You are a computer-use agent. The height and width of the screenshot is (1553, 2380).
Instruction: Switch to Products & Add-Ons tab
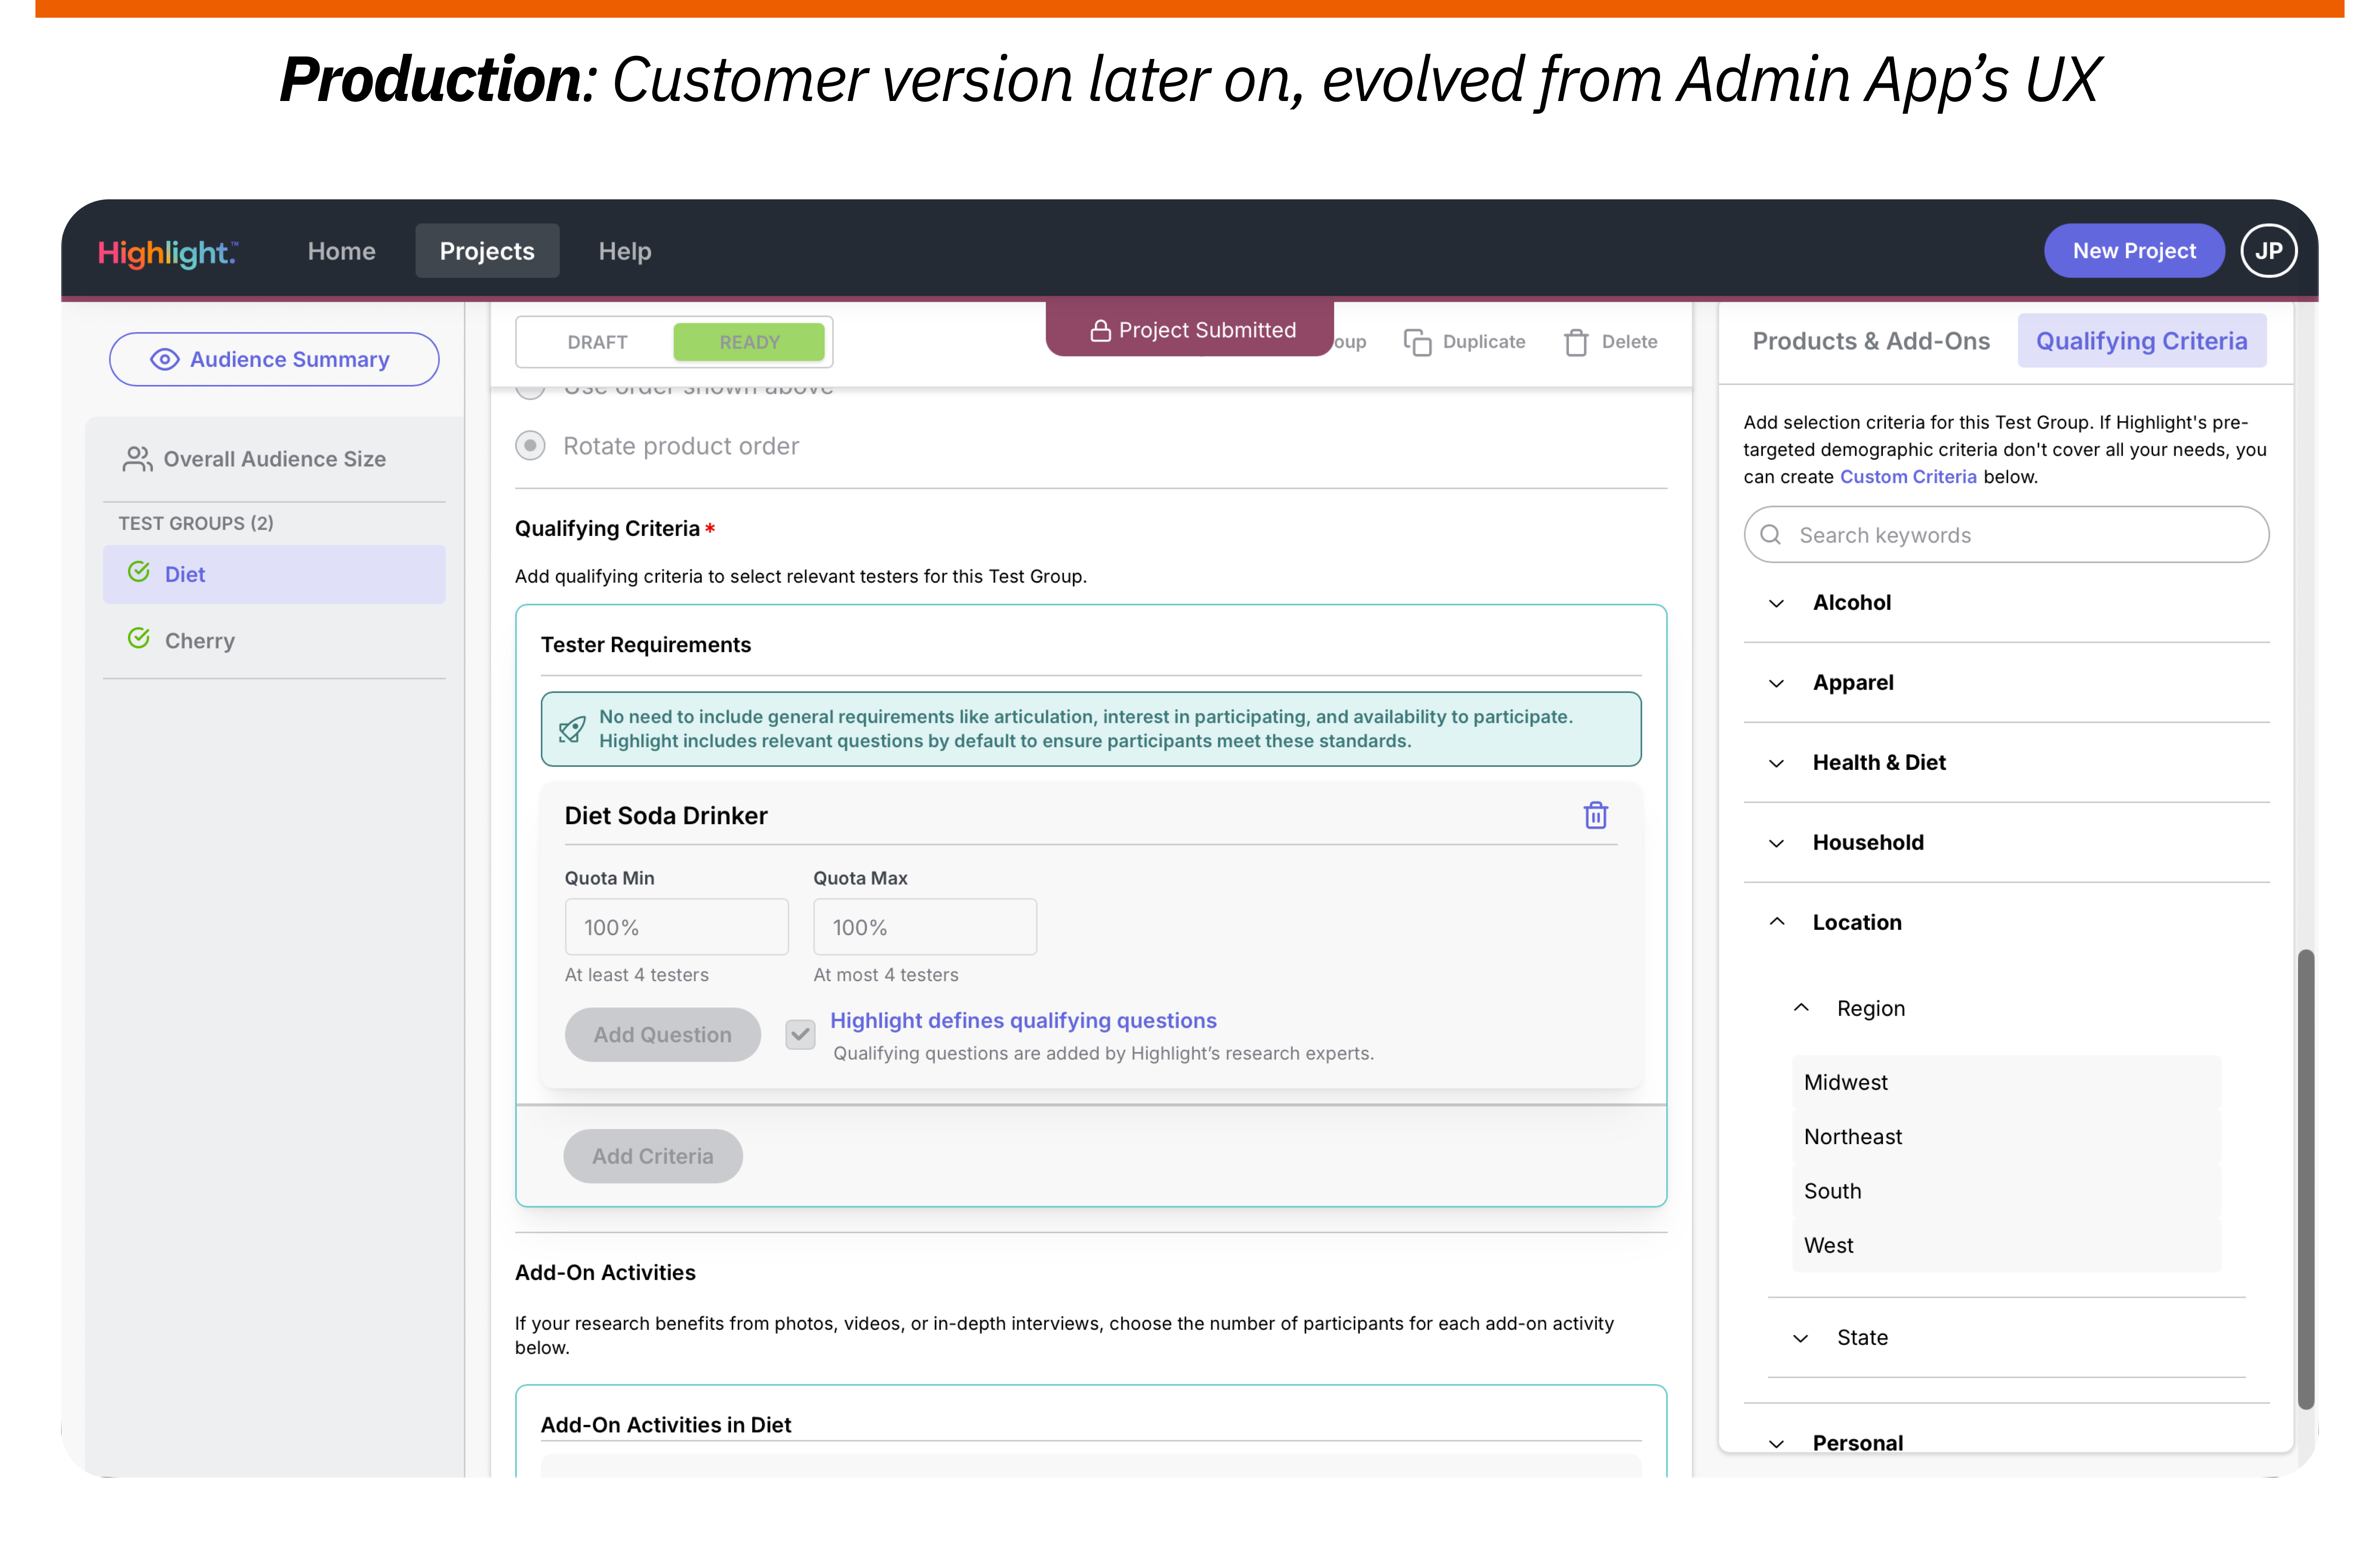1871,341
